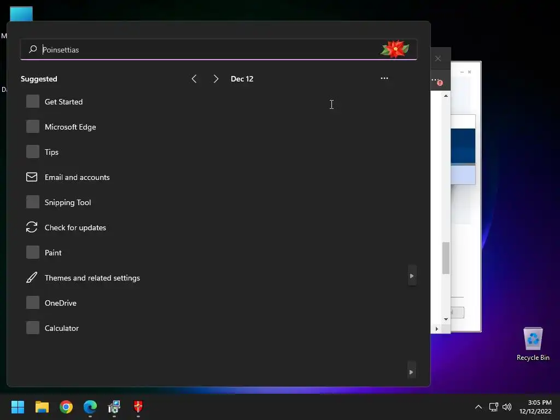
Task: Click the Dec 12 date label
Action: point(242,79)
